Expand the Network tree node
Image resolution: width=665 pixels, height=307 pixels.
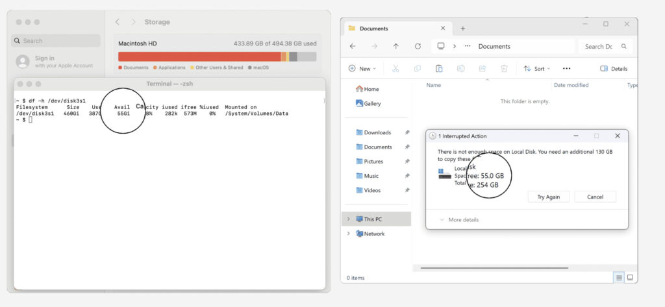(349, 234)
